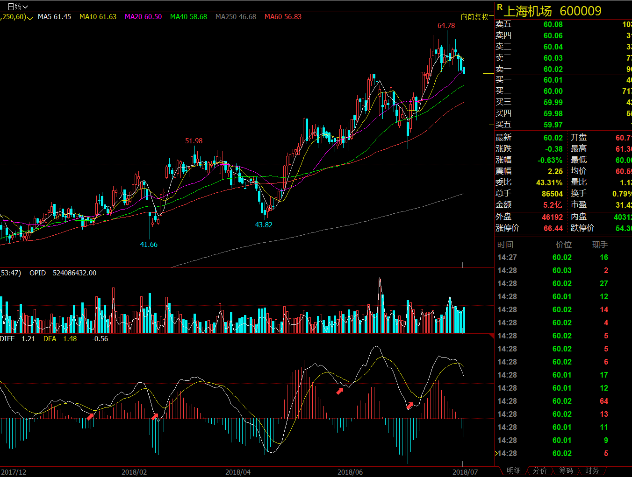
Task: Click the 买二 price 60.00
Action: (553, 91)
